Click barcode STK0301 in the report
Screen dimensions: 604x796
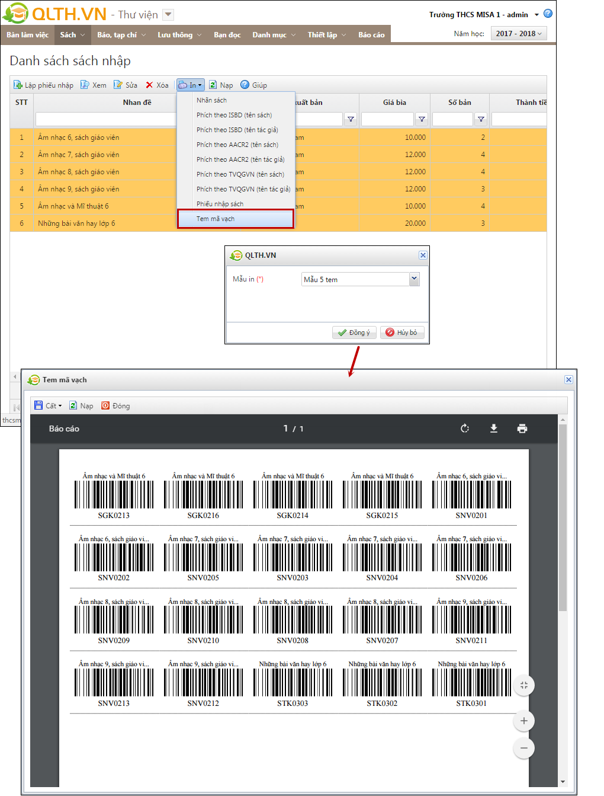pyautogui.click(x=471, y=683)
